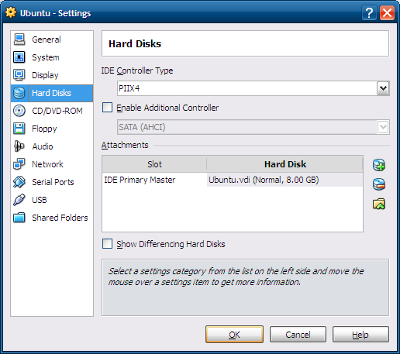Screen dimensions: 400x354
Task: Select the Floppy settings label
Action: (44, 129)
